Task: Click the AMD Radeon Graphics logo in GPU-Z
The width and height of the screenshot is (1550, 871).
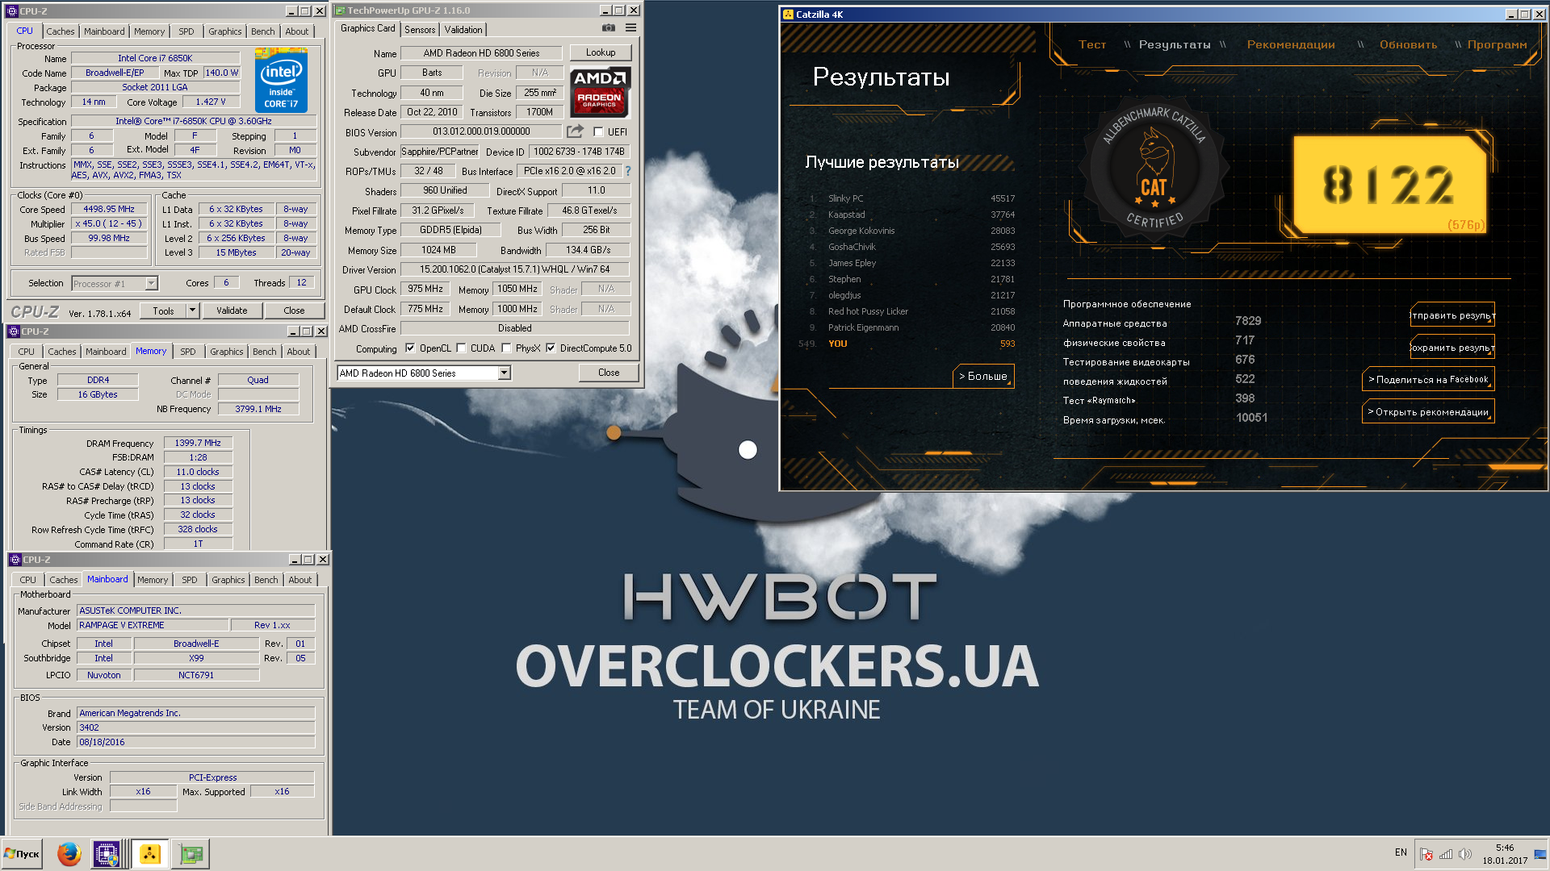Action: pyautogui.click(x=600, y=92)
